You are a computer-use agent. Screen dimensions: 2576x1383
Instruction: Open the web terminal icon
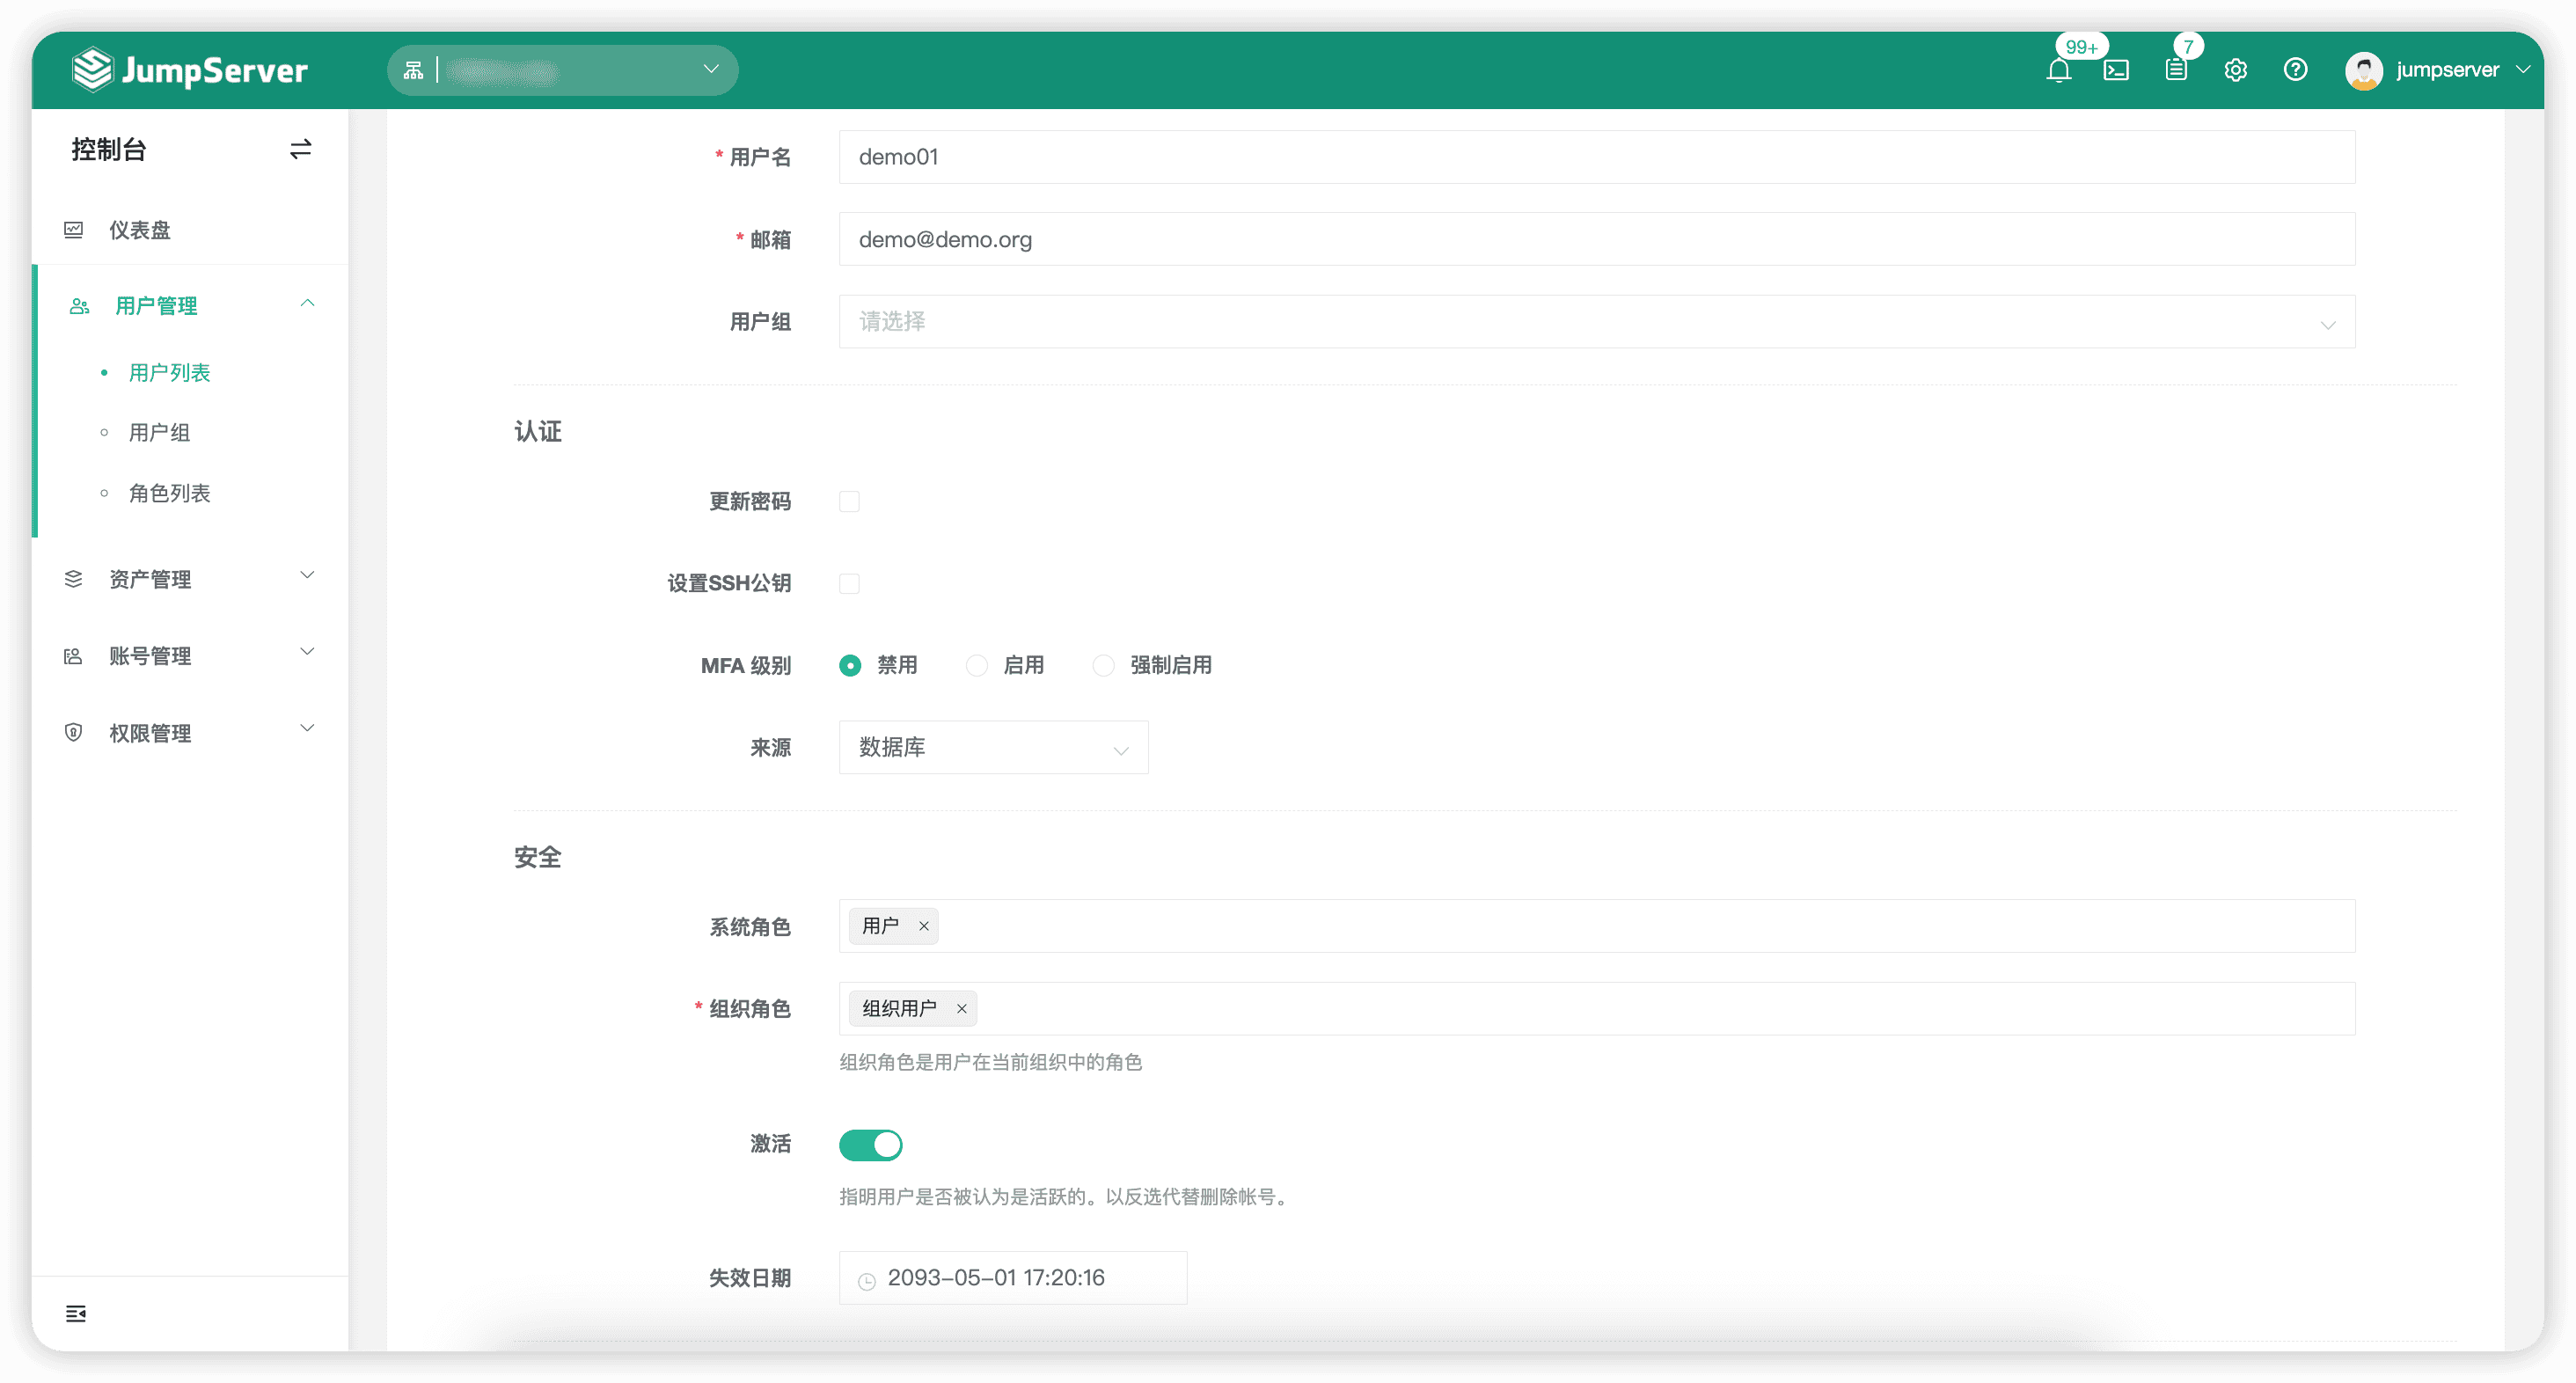tap(2116, 70)
